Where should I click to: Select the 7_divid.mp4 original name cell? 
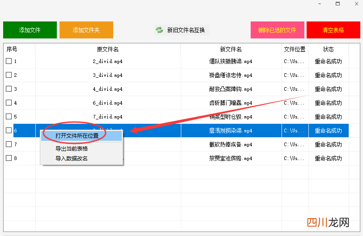[108, 117]
